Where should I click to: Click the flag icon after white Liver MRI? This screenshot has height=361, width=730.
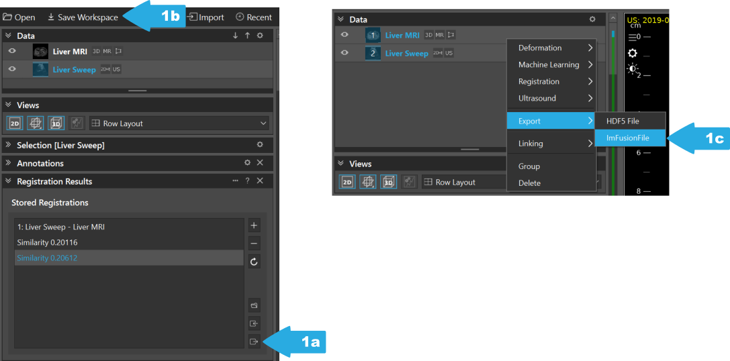(x=118, y=51)
